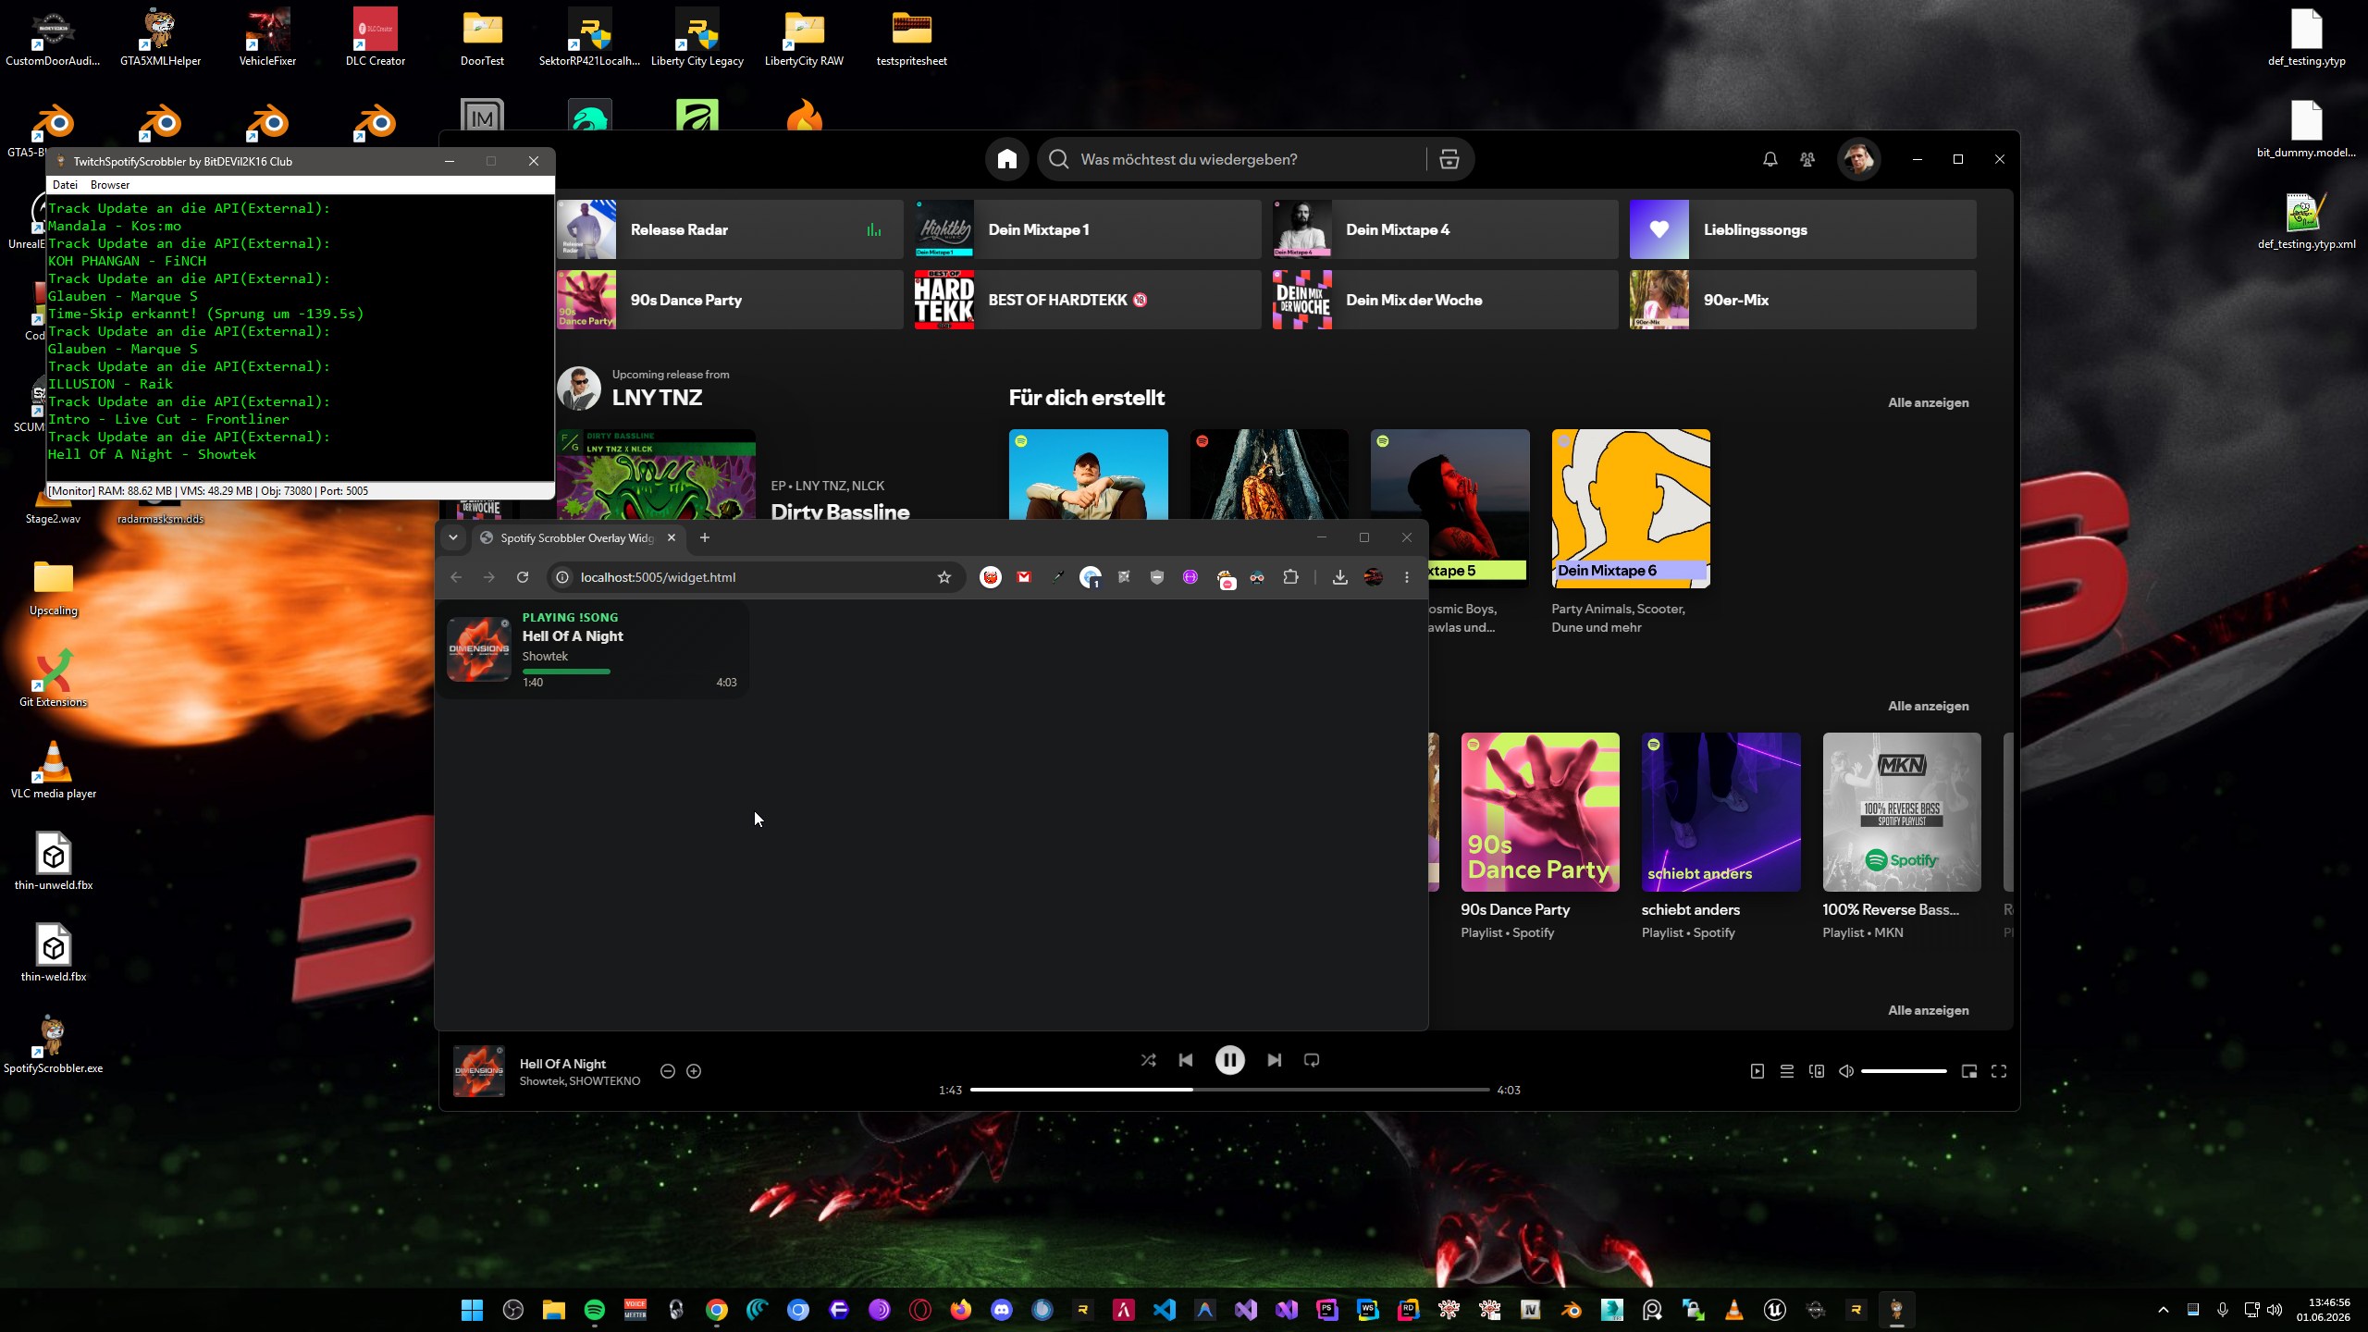The height and width of the screenshot is (1332, 2368).
Task: Select VLC media player desktop icon
Action: click(54, 770)
